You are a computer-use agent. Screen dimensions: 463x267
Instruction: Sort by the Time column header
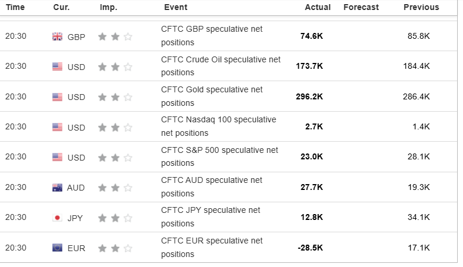(15, 7)
